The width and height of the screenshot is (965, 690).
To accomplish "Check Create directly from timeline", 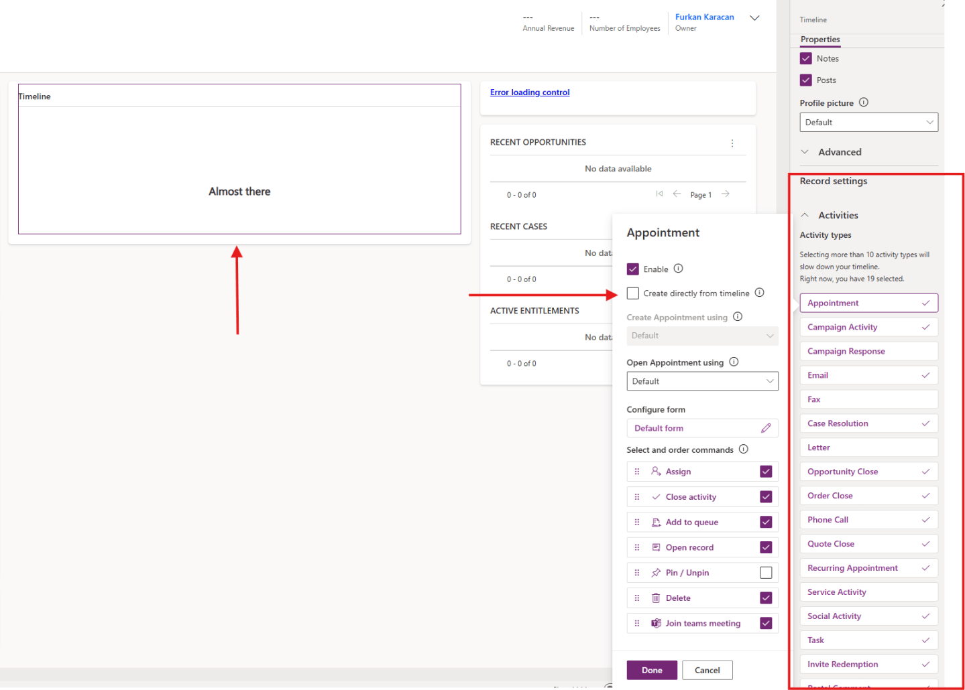I will click(x=633, y=293).
